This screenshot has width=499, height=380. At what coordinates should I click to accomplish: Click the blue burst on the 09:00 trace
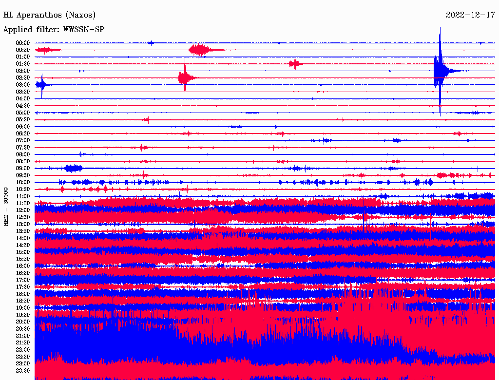coord(73,168)
